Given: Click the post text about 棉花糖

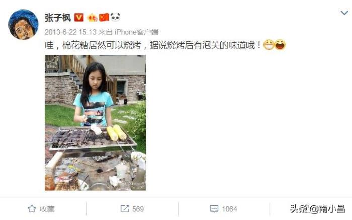Looking at the screenshot, I should click(x=153, y=45).
